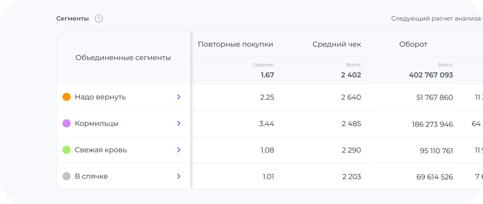This screenshot has width=483, height=204.
Task: Select the Кормильцы segment label
Action: [97, 124]
